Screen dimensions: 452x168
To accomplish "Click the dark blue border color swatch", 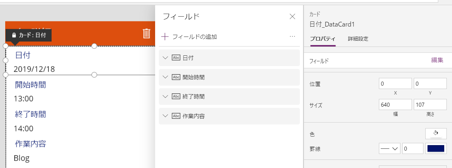I will 436,149.
